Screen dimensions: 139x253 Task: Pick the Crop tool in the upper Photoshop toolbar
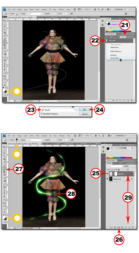[x=5, y=33]
